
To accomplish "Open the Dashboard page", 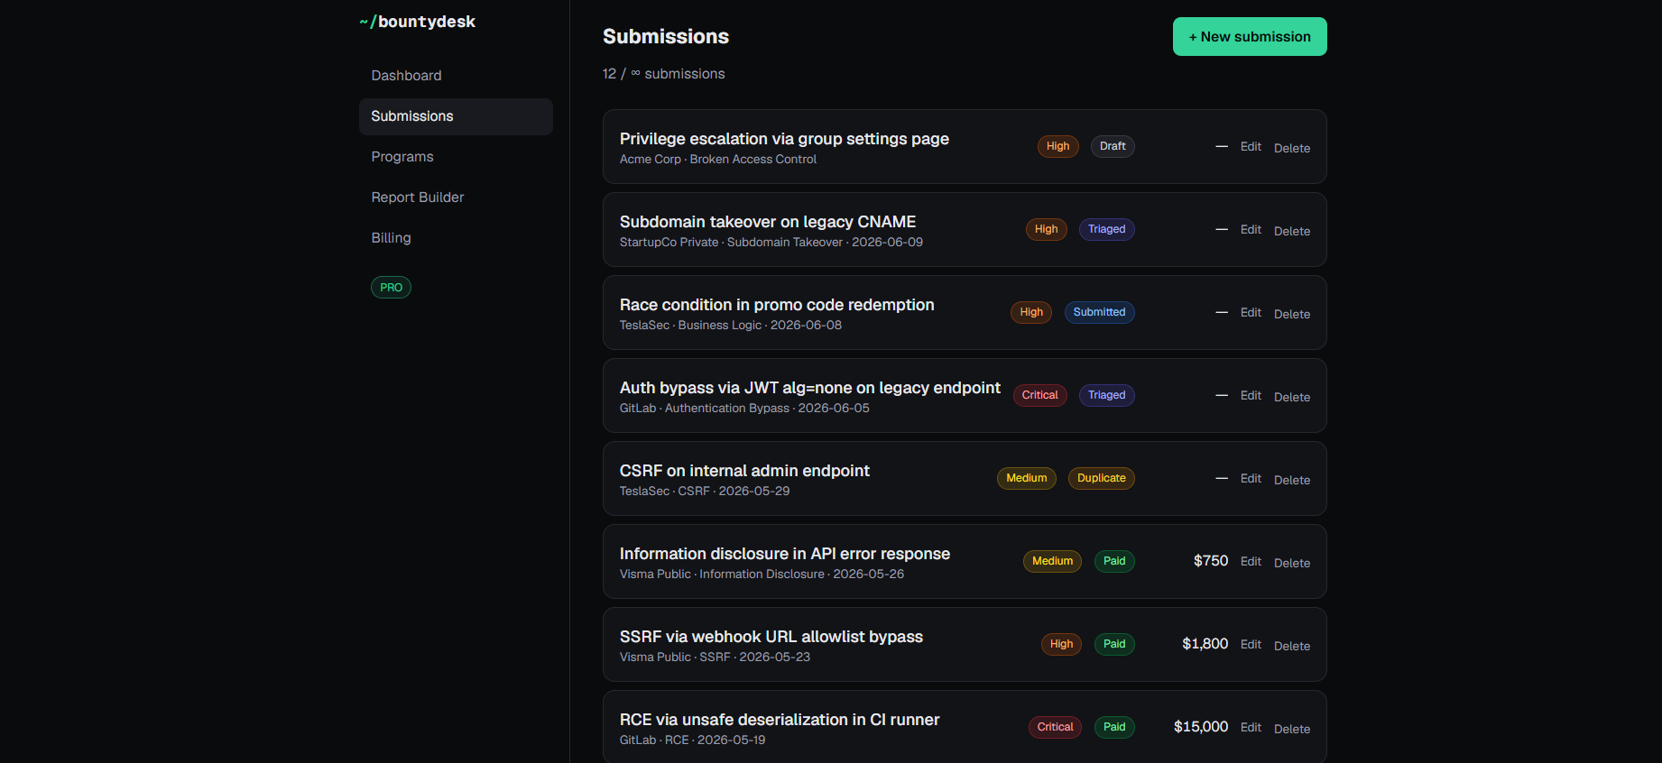I will 456,76.
